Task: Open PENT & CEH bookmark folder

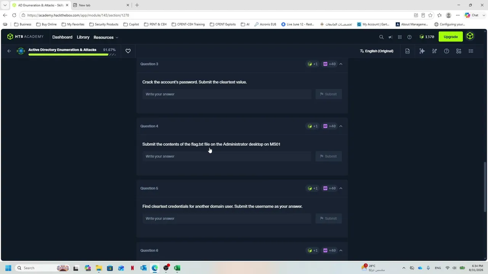Action: click(x=155, y=24)
